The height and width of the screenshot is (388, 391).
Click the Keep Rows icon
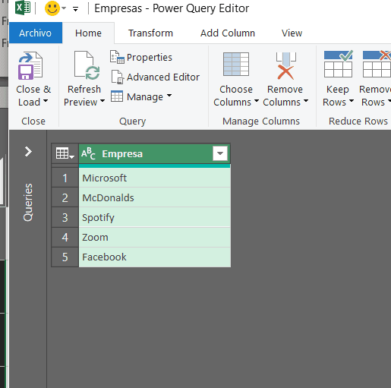point(338,64)
